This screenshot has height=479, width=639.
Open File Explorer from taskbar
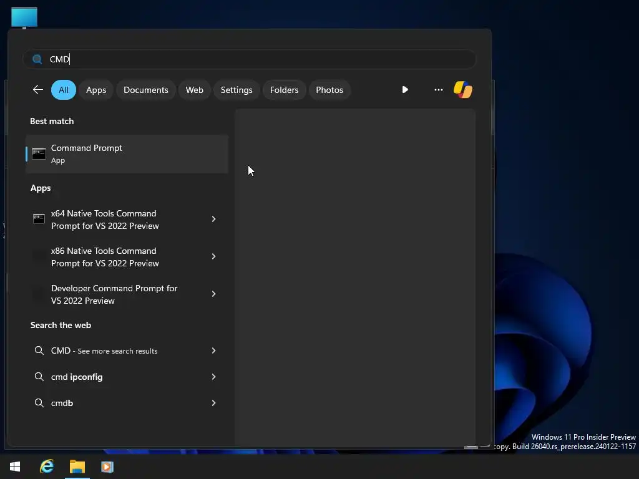pos(77,467)
